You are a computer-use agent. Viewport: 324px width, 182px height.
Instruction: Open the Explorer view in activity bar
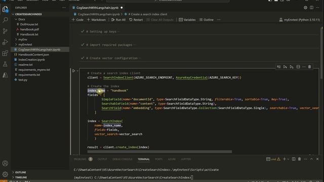tap(5, 9)
